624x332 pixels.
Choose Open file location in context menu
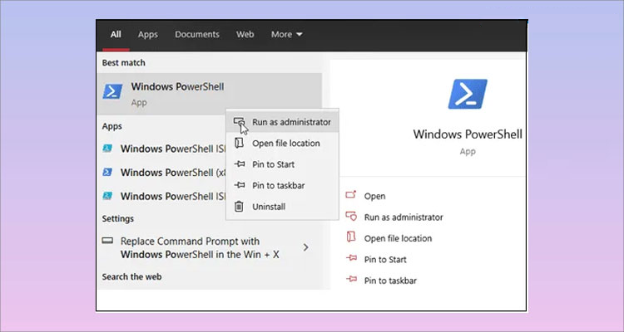282,144
